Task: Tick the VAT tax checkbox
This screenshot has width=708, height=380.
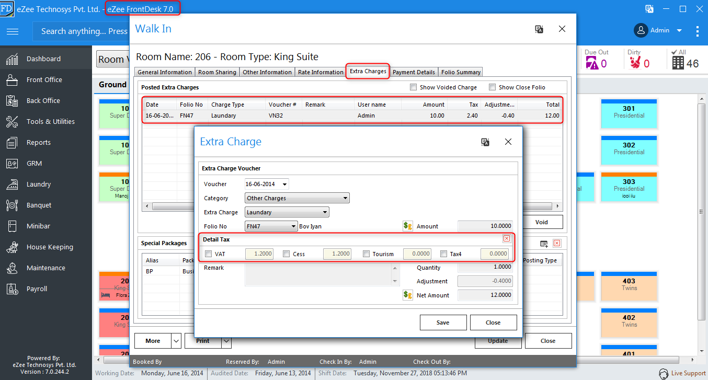Action: click(x=209, y=254)
